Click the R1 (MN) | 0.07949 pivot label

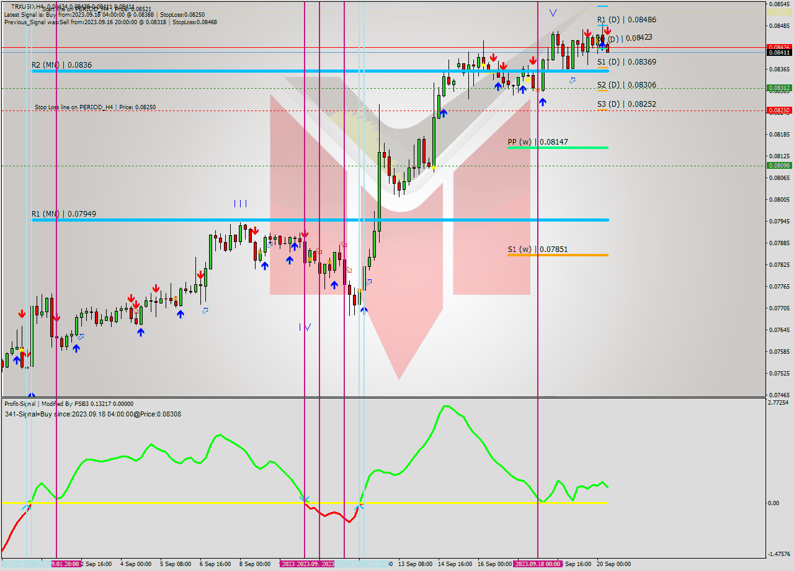pyautogui.click(x=64, y=214)
